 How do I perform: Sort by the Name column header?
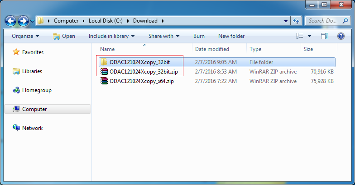[107, 49]
